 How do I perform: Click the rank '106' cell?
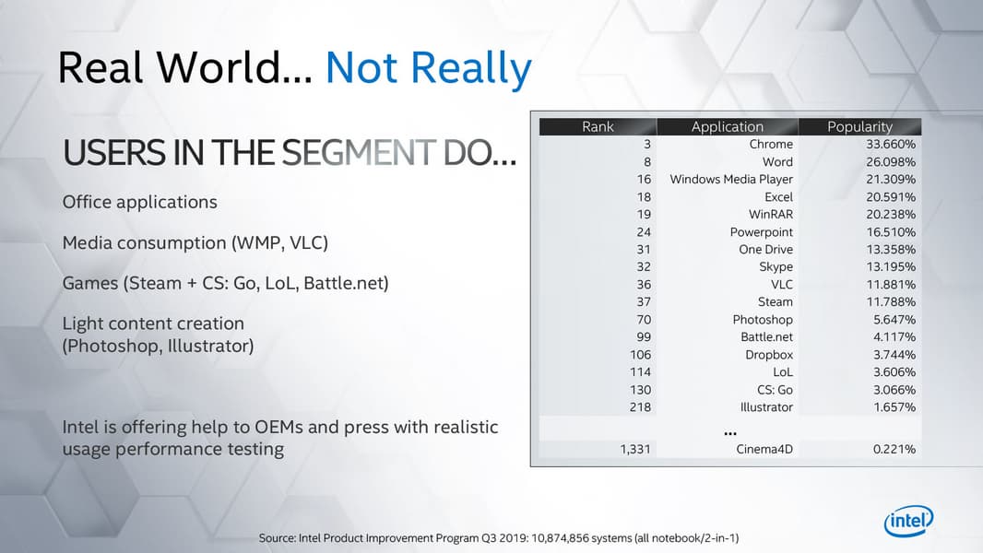pyautogui.click(x=640, y=355)
